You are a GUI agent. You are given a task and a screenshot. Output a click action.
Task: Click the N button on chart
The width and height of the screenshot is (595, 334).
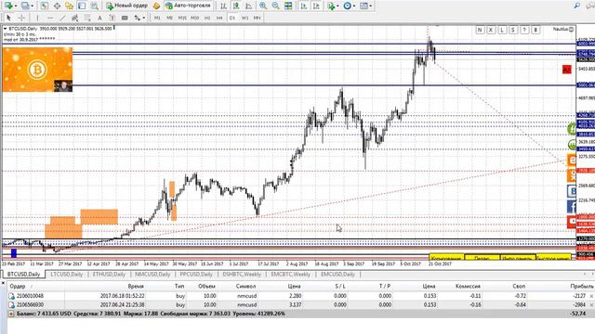tap(480, 30)
